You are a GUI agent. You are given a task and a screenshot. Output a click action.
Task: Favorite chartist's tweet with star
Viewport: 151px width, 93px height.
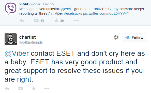point(34,88)
